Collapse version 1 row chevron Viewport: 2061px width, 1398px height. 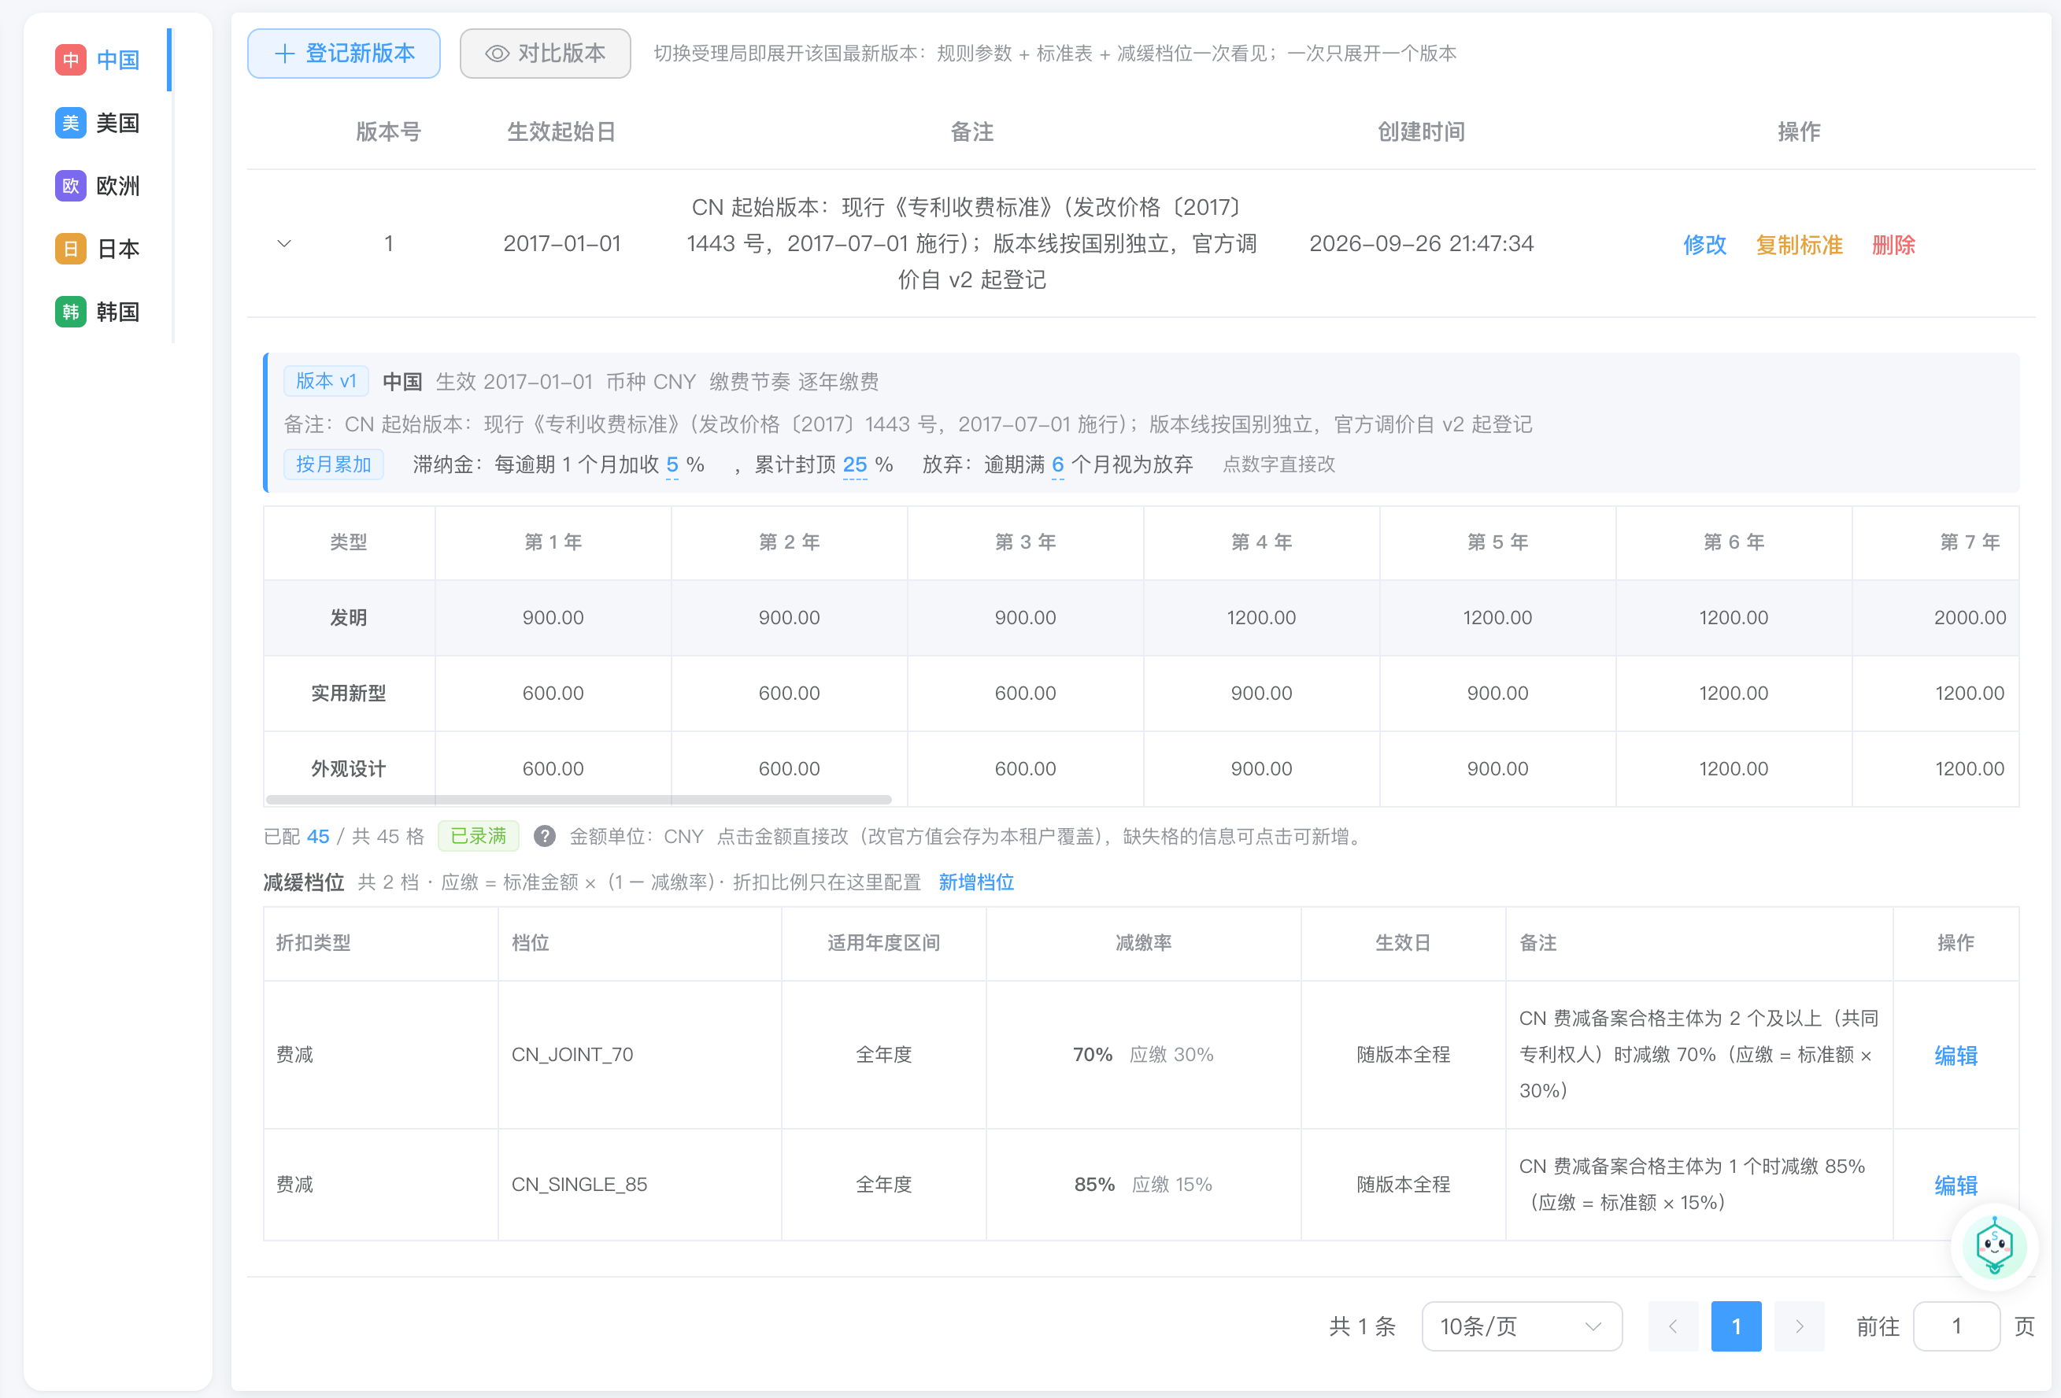tap(283, 243)
